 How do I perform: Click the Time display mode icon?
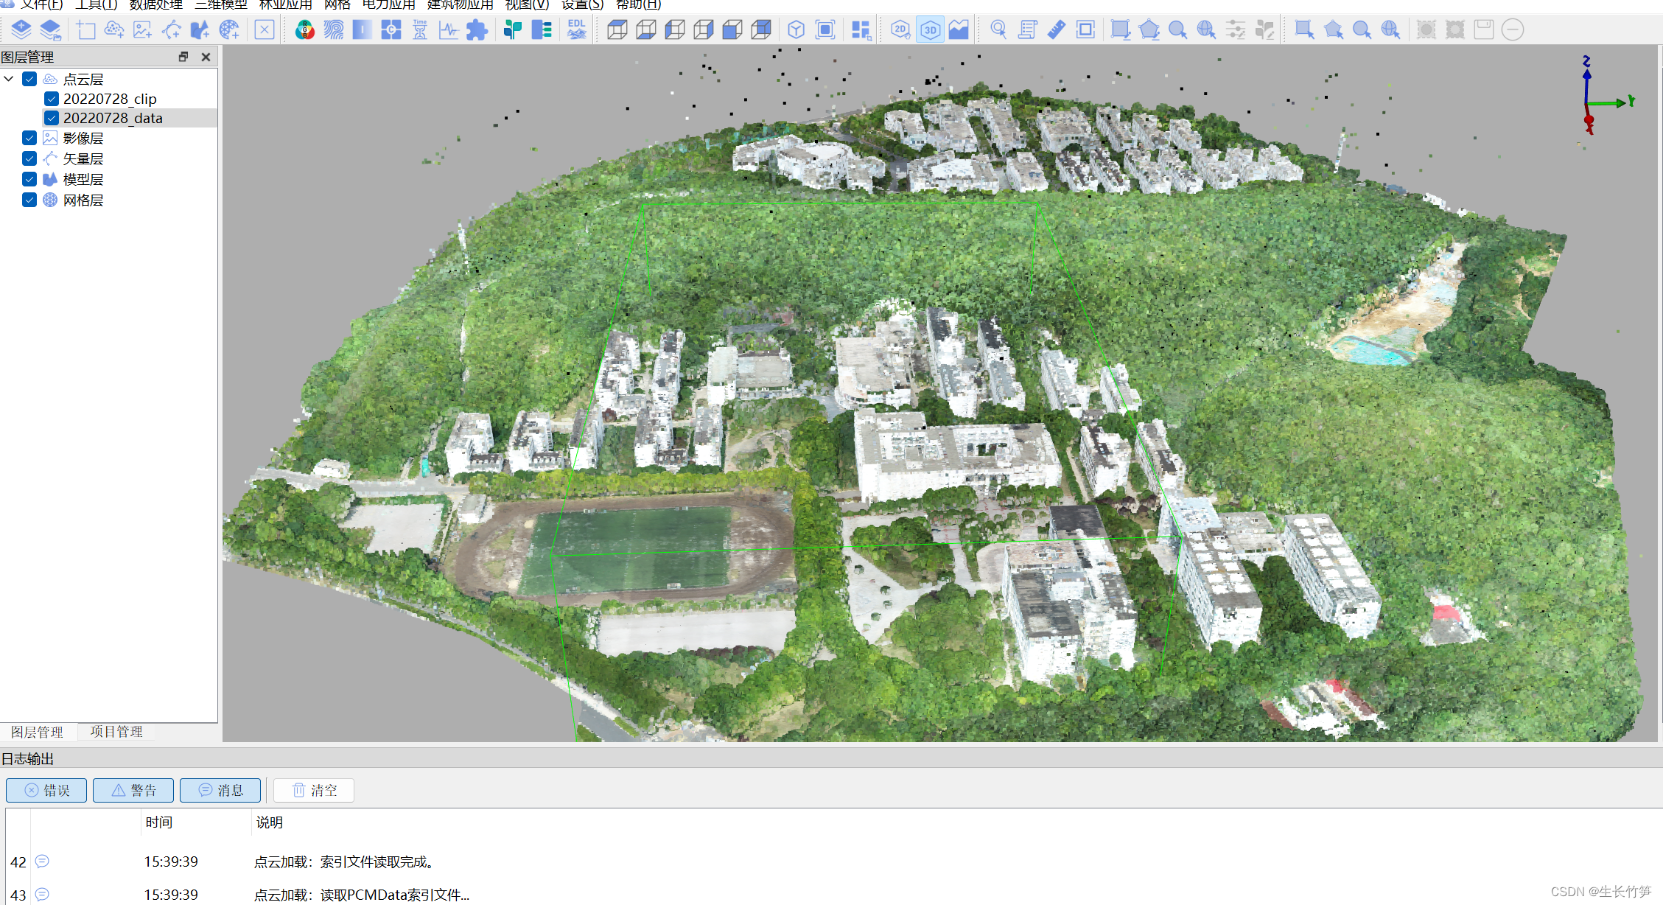click(420, 30)
